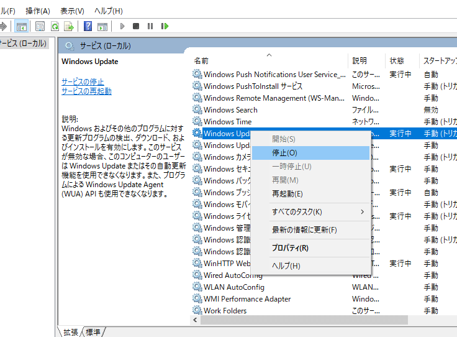Choose 停止(O) in the context menu
This screenshot has height=337, width=457.
[x=284, y=152]
